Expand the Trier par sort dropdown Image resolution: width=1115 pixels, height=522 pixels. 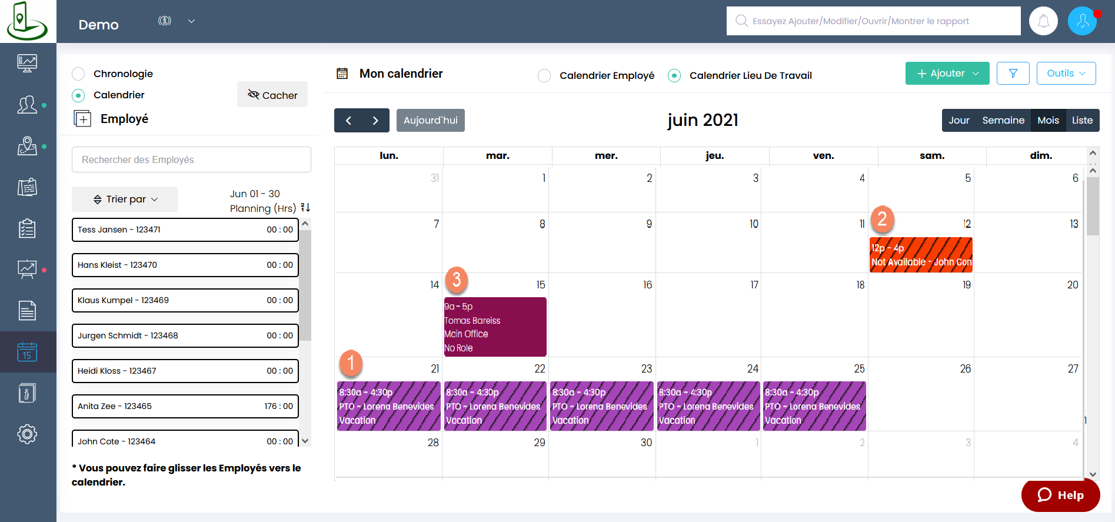point(125,200)
